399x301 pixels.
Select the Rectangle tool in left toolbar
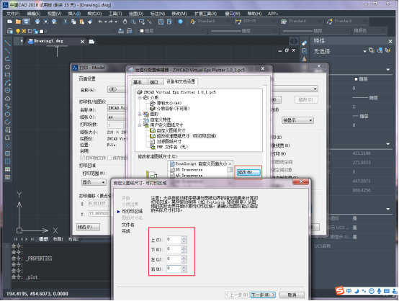click(7, 75)
